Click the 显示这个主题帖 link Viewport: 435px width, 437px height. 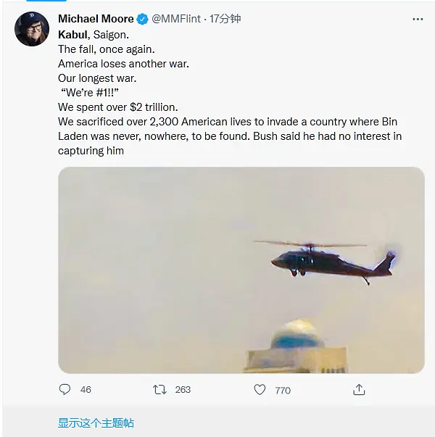click(96, 423)
